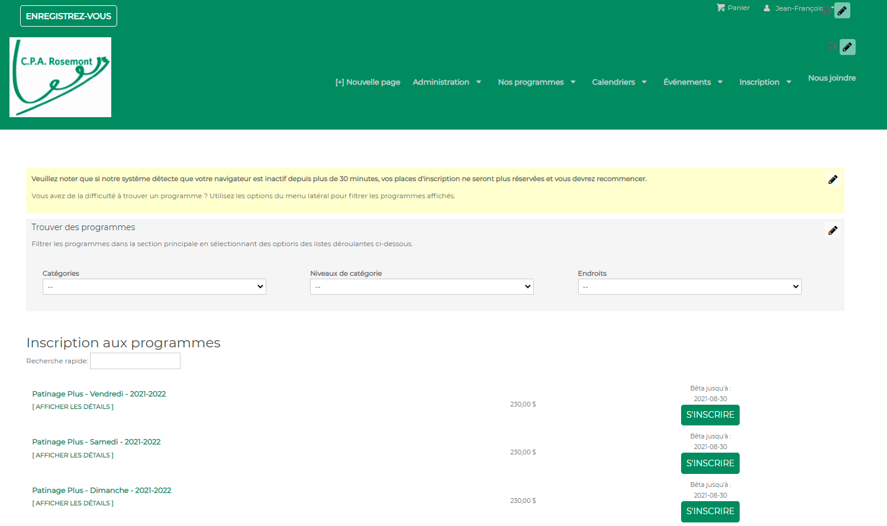The height and width of the screenshot is (526, 887).
Task: Open the Panier shopping cart icon
Action: coord(721,8)
